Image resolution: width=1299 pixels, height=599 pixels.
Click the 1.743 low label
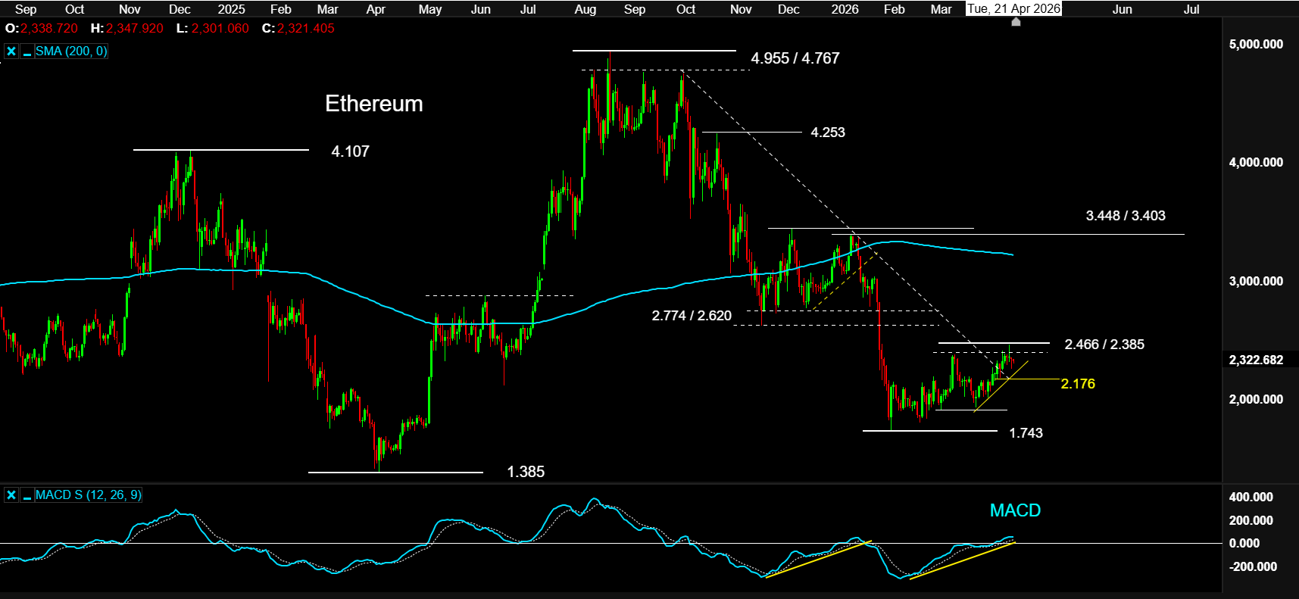(x=1026, y=433)
